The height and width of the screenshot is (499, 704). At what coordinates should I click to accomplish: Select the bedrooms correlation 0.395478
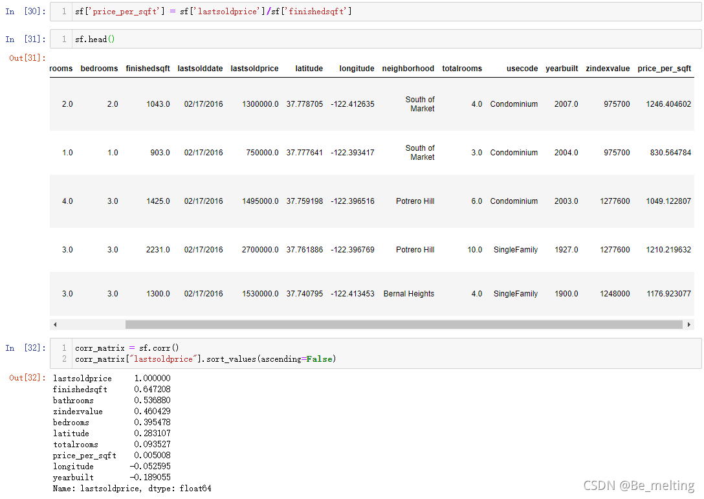coord(152,422)
